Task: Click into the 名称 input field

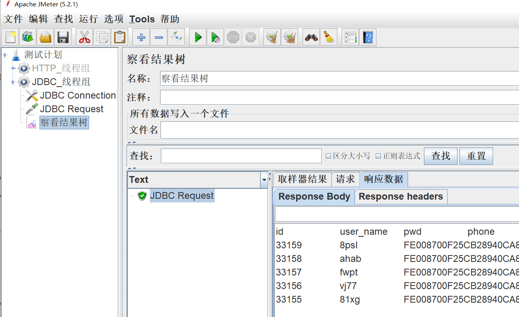Action: (339, 79)
